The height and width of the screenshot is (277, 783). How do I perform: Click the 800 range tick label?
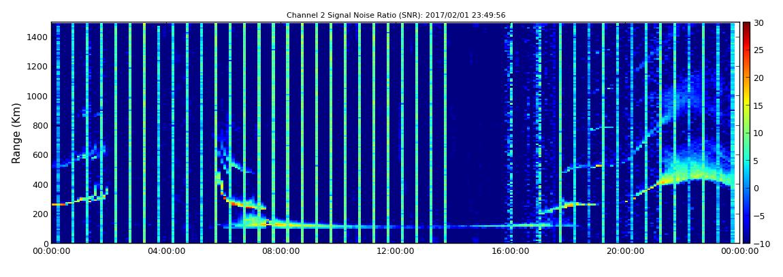40,125
